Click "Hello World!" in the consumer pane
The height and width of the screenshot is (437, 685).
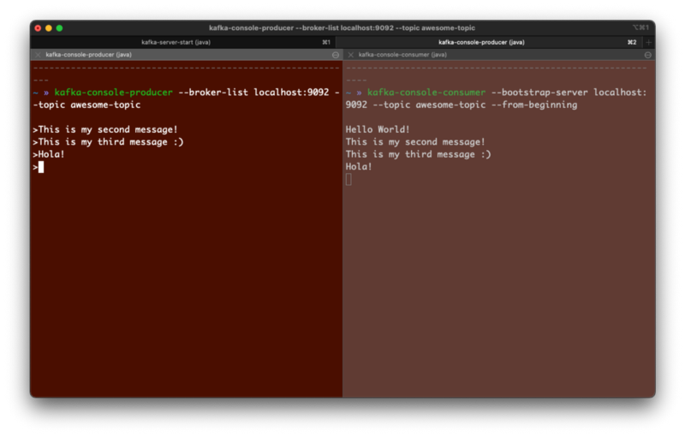[378, 129]
